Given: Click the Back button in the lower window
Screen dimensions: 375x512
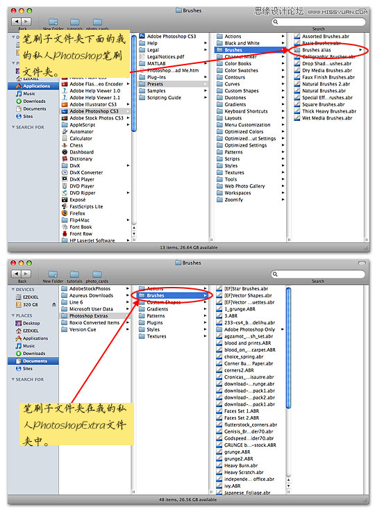Looking at the screenshot, I should 17,274.
